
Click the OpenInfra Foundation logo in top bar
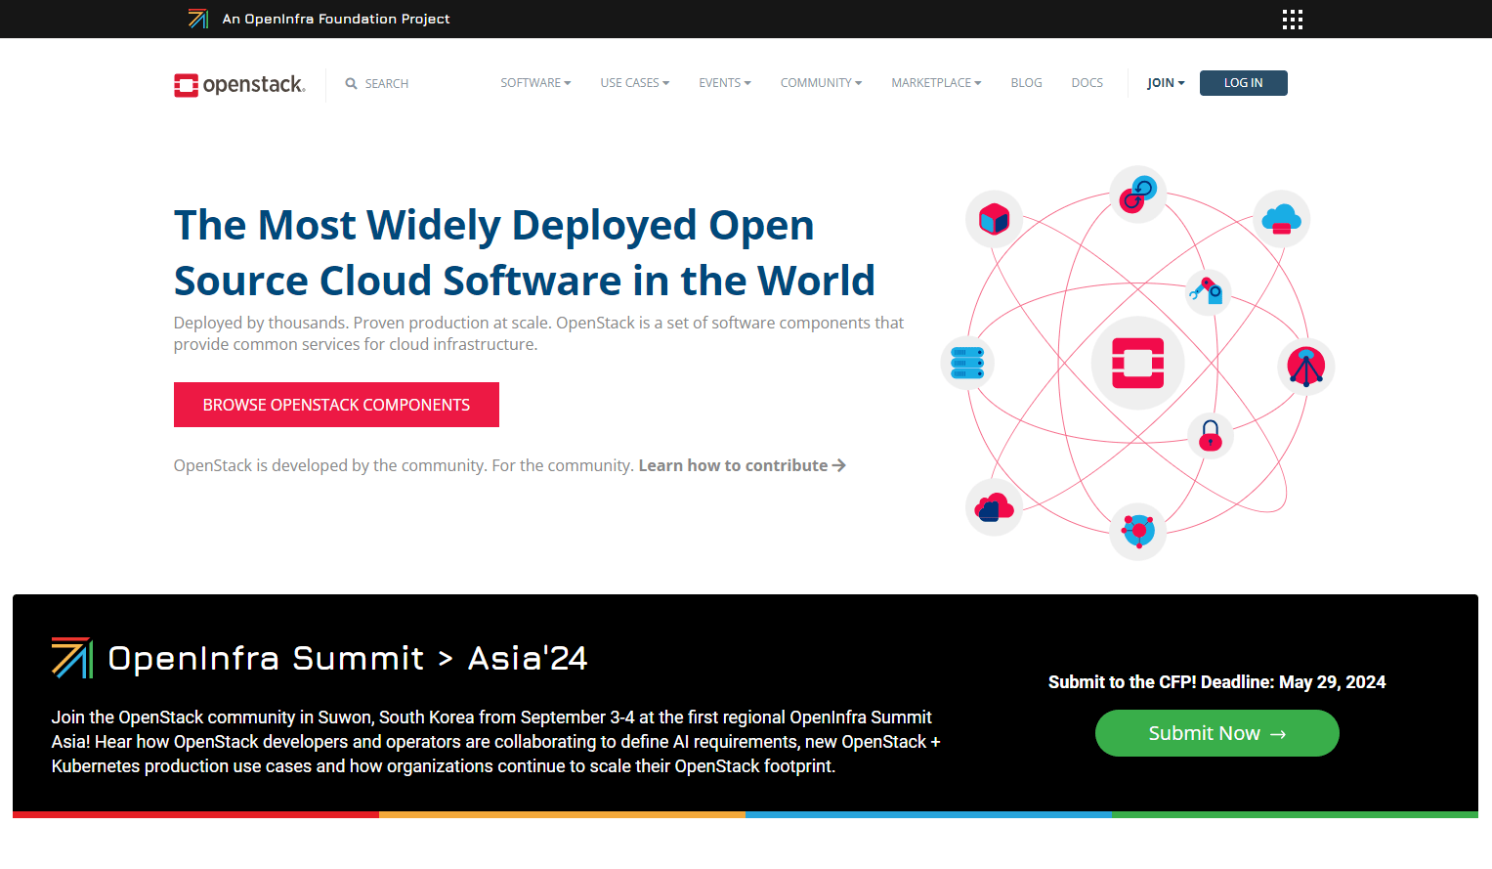198,19
